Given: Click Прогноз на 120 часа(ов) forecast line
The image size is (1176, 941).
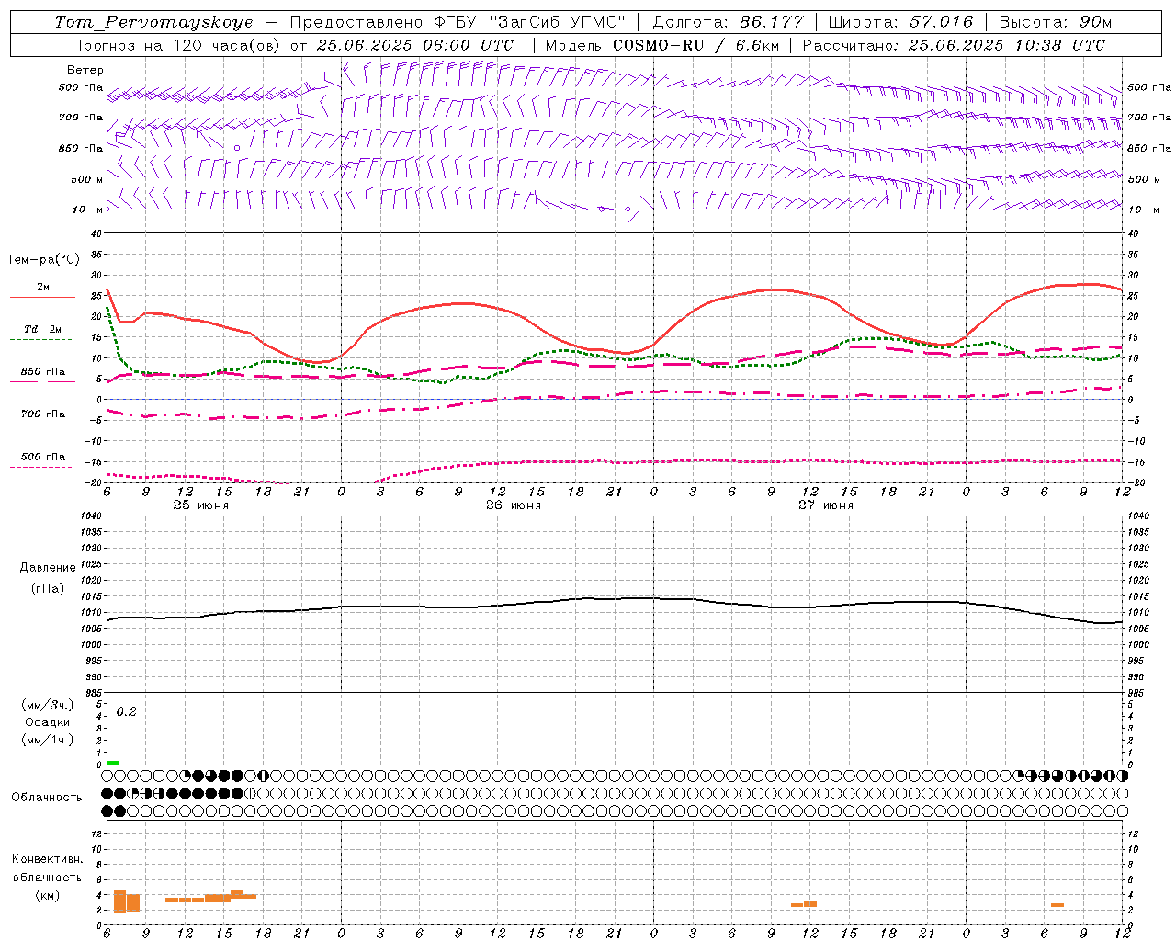Looking at the screenshot, I should coord(292,45).
